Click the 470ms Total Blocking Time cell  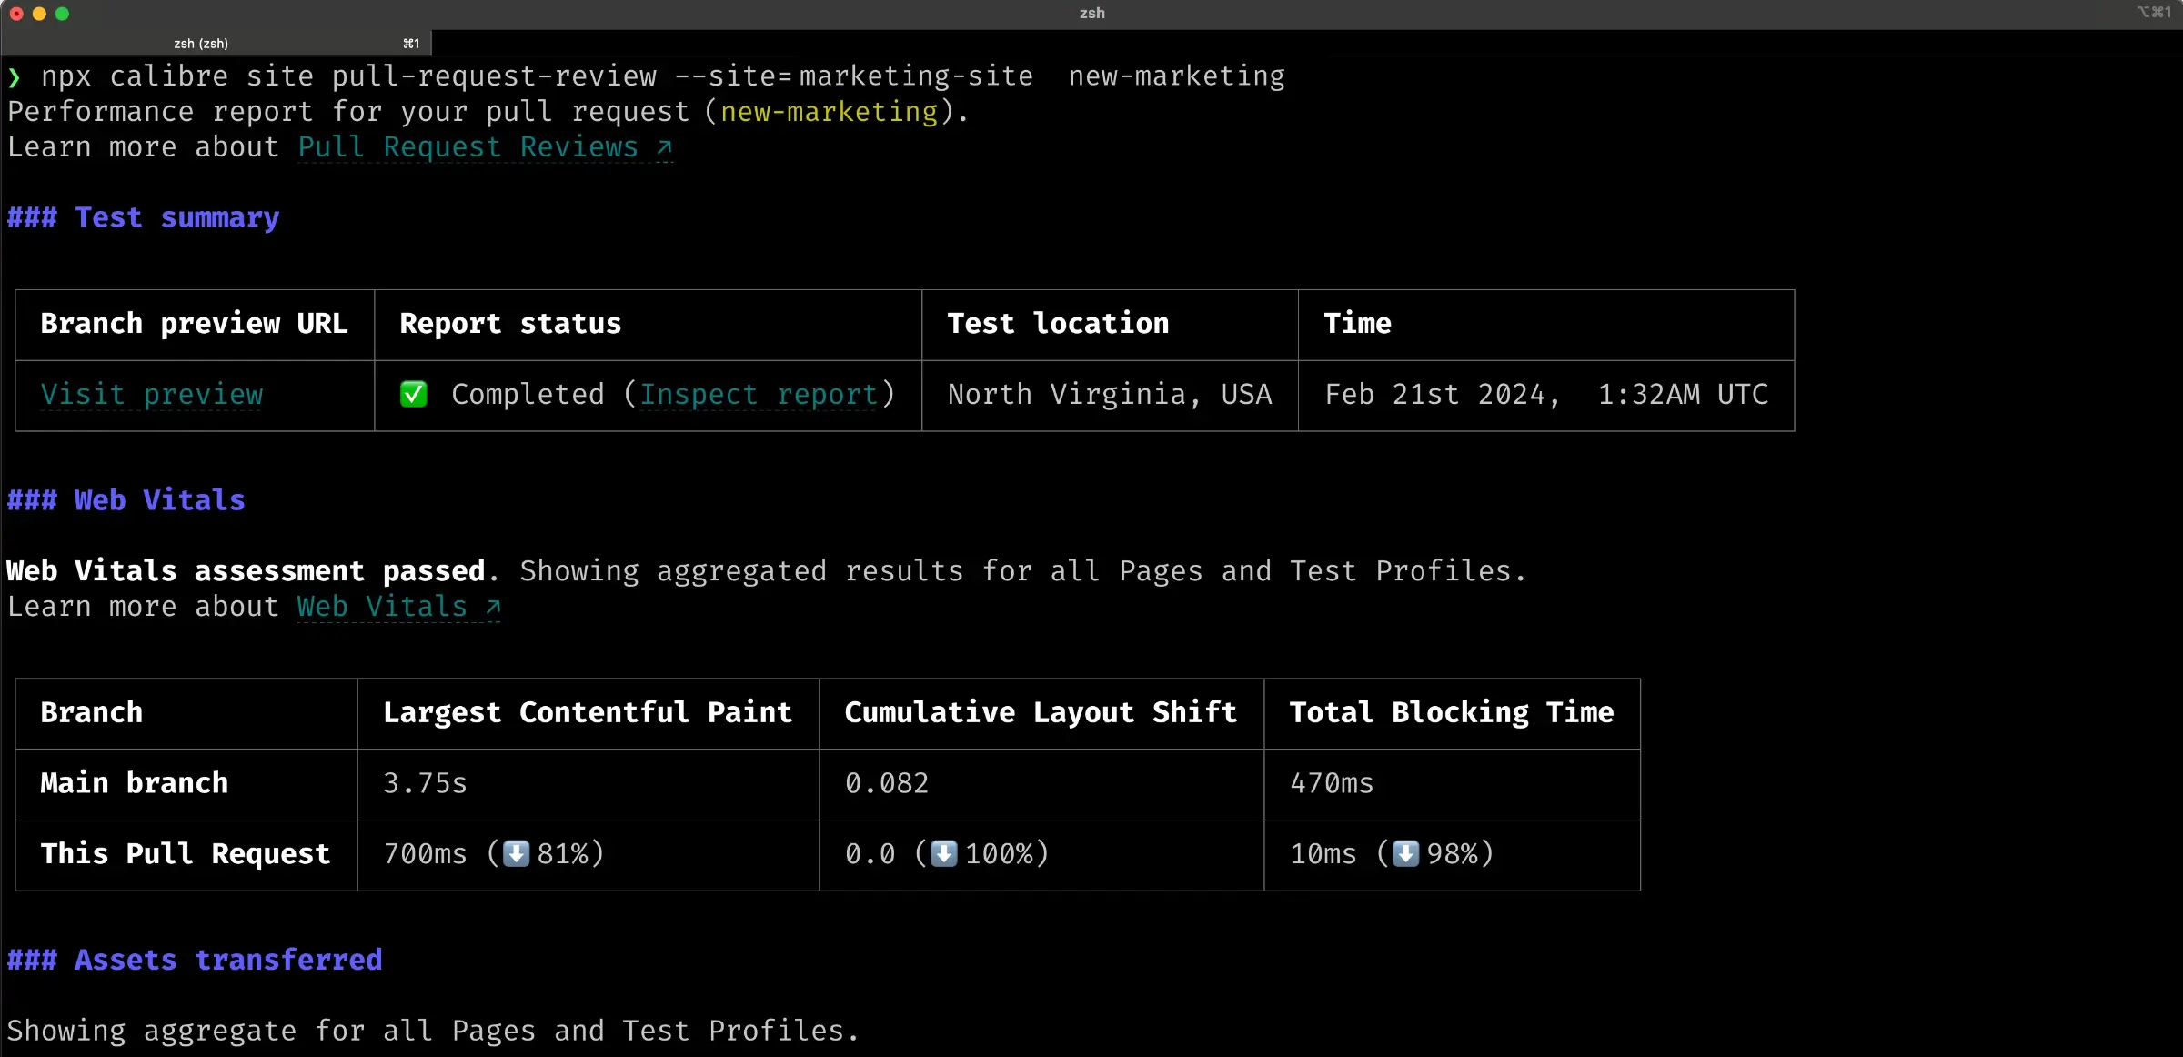1332,783
